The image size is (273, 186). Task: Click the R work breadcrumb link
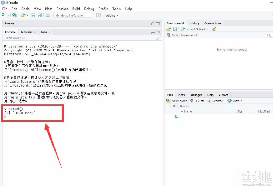[x=185, y=106]
